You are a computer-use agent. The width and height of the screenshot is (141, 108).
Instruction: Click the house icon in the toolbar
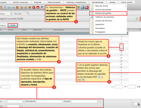pos(42,7)
